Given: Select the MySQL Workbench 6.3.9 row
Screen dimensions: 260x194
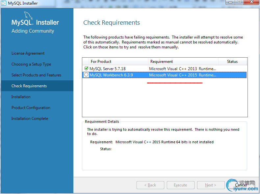Looking at the screenshot, I should coord(164,75).
